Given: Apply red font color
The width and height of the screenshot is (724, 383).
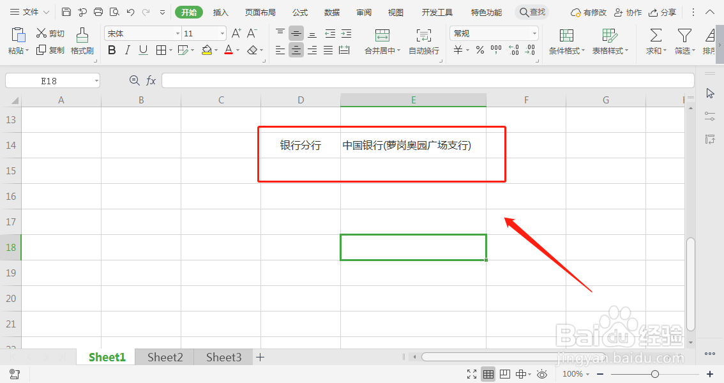Looking at the screenshot, I should (x=229, y=50).
